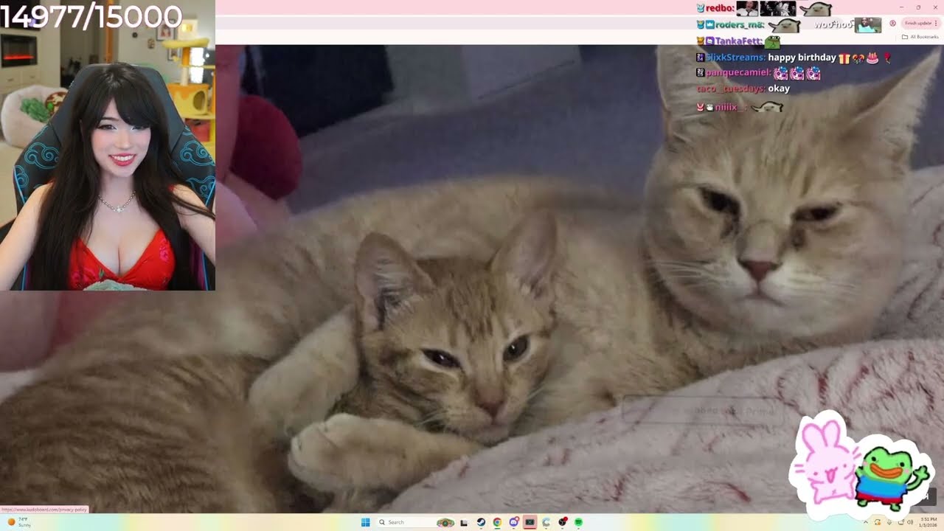This screenshot has height=531, width=944.
Task: Click the "happy birthday" chat message
Action: click(x=802, y=58)
